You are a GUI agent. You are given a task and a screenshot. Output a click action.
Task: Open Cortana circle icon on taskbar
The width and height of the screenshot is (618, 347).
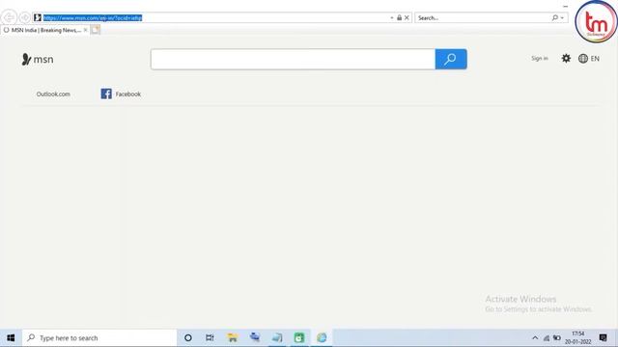188,338
